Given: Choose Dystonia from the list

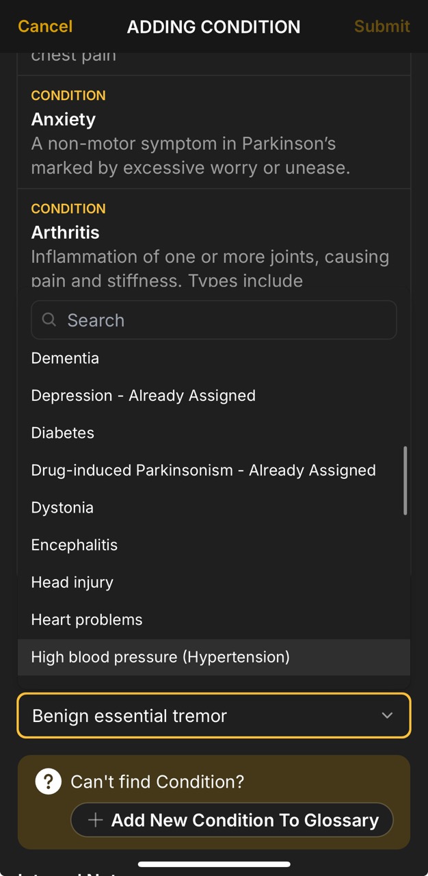Looking at the screenshot, I should tap(62, 507).
